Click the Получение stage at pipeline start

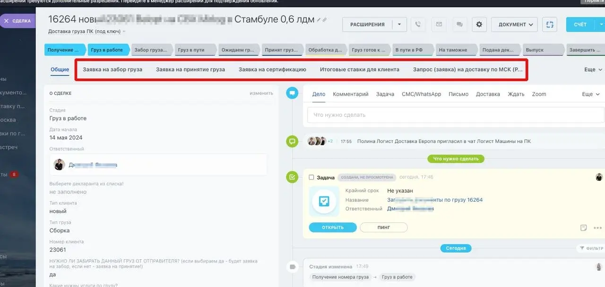tap(65, 50)
